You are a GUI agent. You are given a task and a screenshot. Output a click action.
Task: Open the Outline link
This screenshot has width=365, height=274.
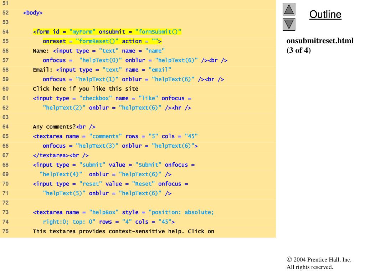click(x=325, y=14)
